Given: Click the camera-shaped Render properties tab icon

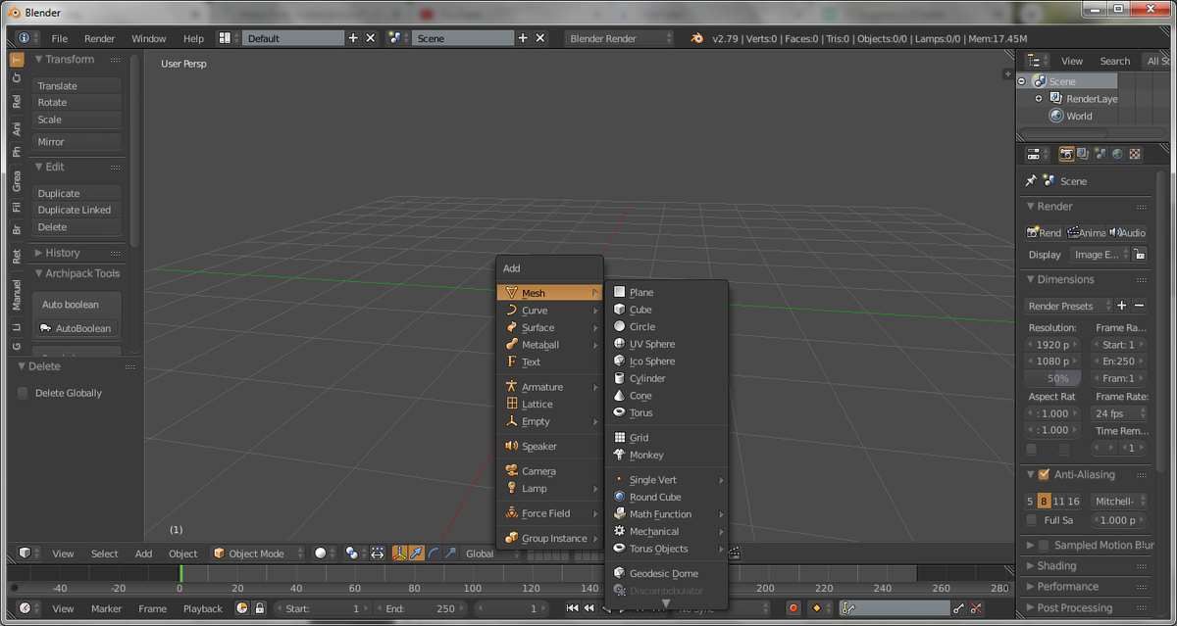Looking at the screenshot, I should [x=1067, y=154].
